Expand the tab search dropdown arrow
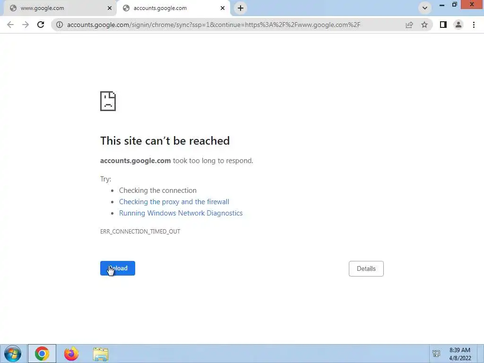This screenshot has height=363, width=484. point(425,8)
